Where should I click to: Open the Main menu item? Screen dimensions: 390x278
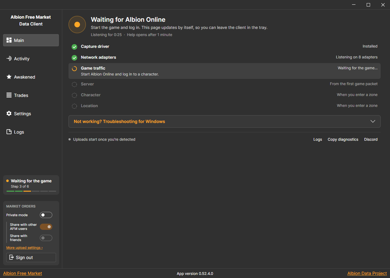[31, 40]
